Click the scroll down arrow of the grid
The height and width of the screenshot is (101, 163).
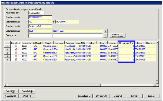click(157, 82)
